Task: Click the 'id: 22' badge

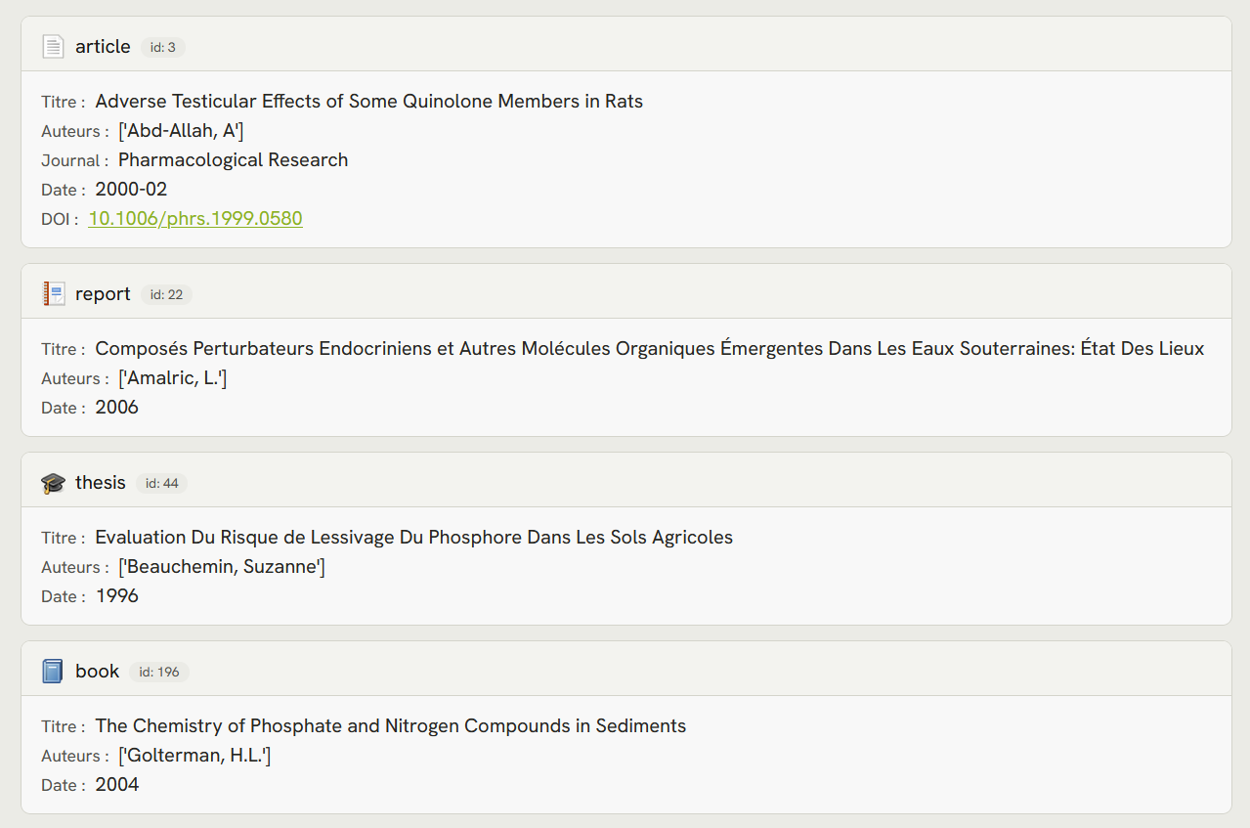Action: coord(166,294)
